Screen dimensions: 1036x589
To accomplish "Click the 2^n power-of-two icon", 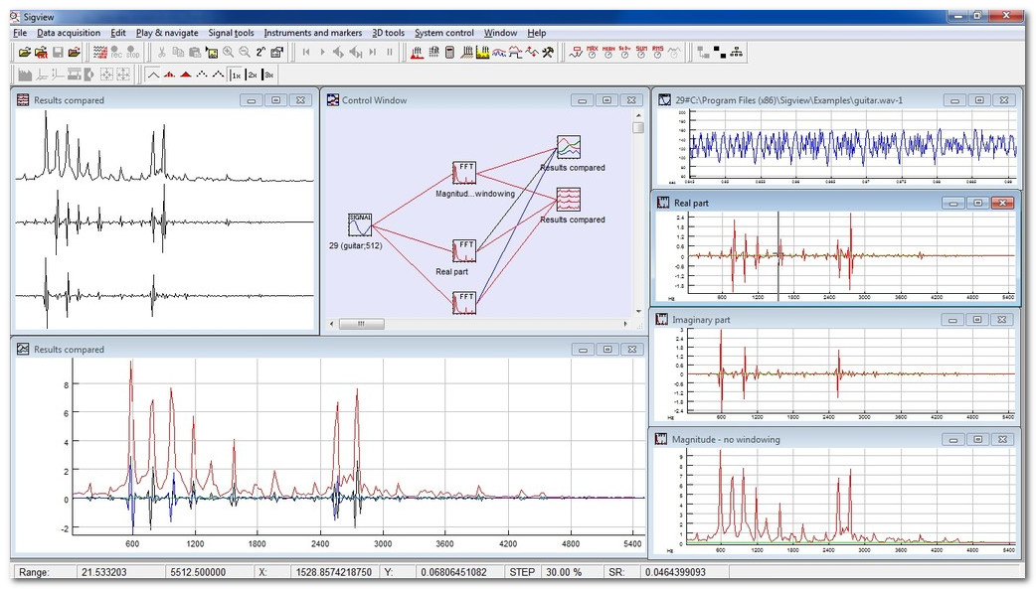I will tap(260, 53).
